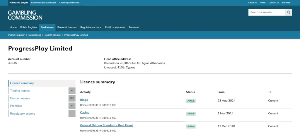Focus the Search the website field

(x=267, y=12)
